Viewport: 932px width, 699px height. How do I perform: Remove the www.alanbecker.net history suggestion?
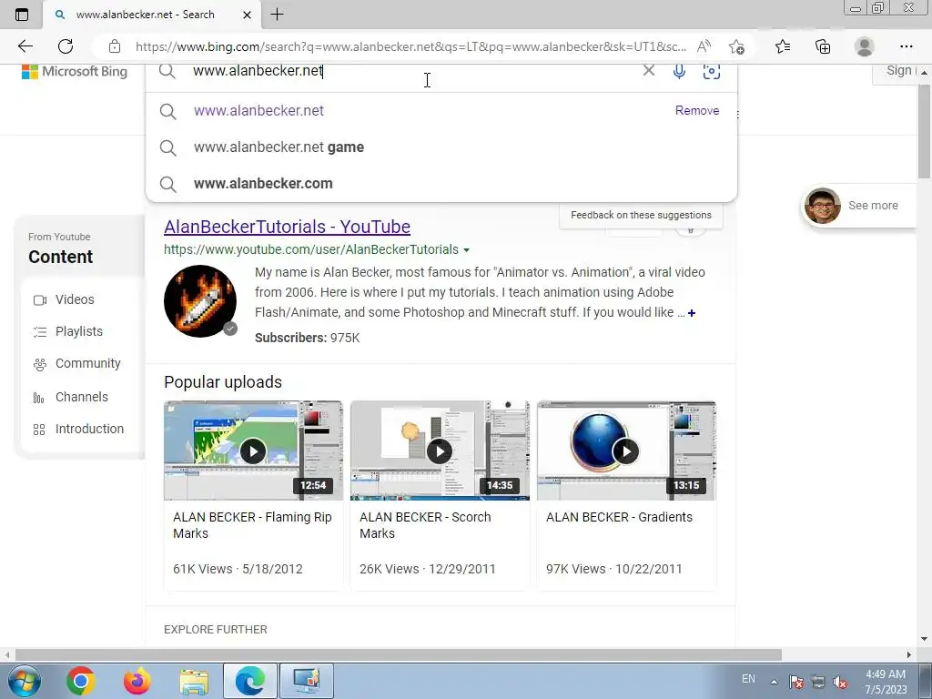point(696,110)
